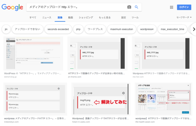
Task: Open the セーフサーチ dropdown
Action: pos(184,17)
